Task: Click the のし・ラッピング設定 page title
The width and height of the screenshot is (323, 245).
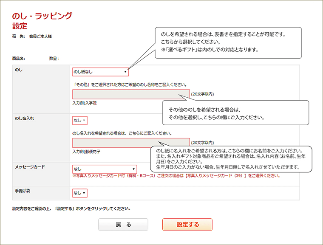Action: click(42, 21)
